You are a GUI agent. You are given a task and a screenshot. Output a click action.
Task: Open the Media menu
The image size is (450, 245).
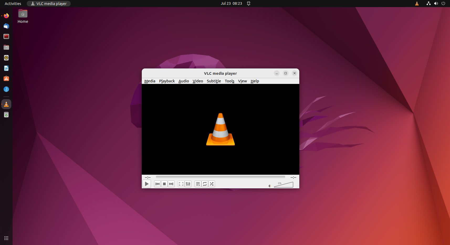(150, 81)
